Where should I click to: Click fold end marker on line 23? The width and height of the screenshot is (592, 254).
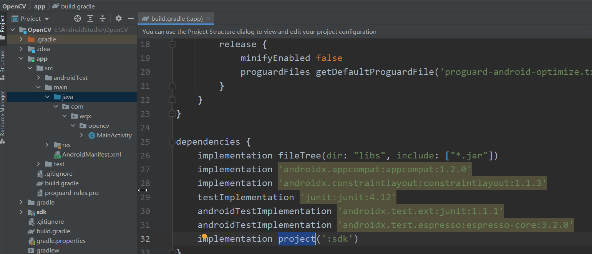click(172, 114)
